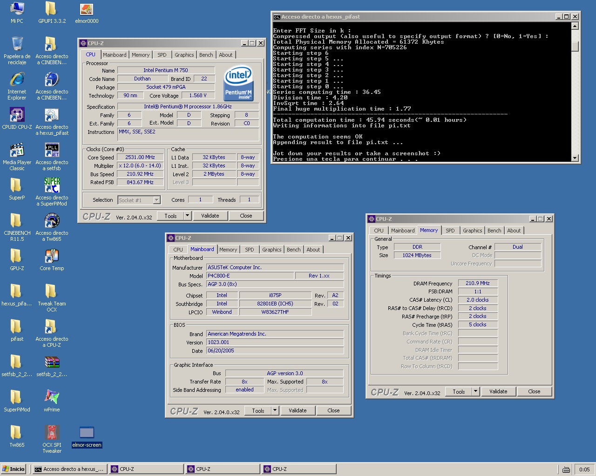
Task: Click Validate in the CPU window
Action: tap(210, 216)
